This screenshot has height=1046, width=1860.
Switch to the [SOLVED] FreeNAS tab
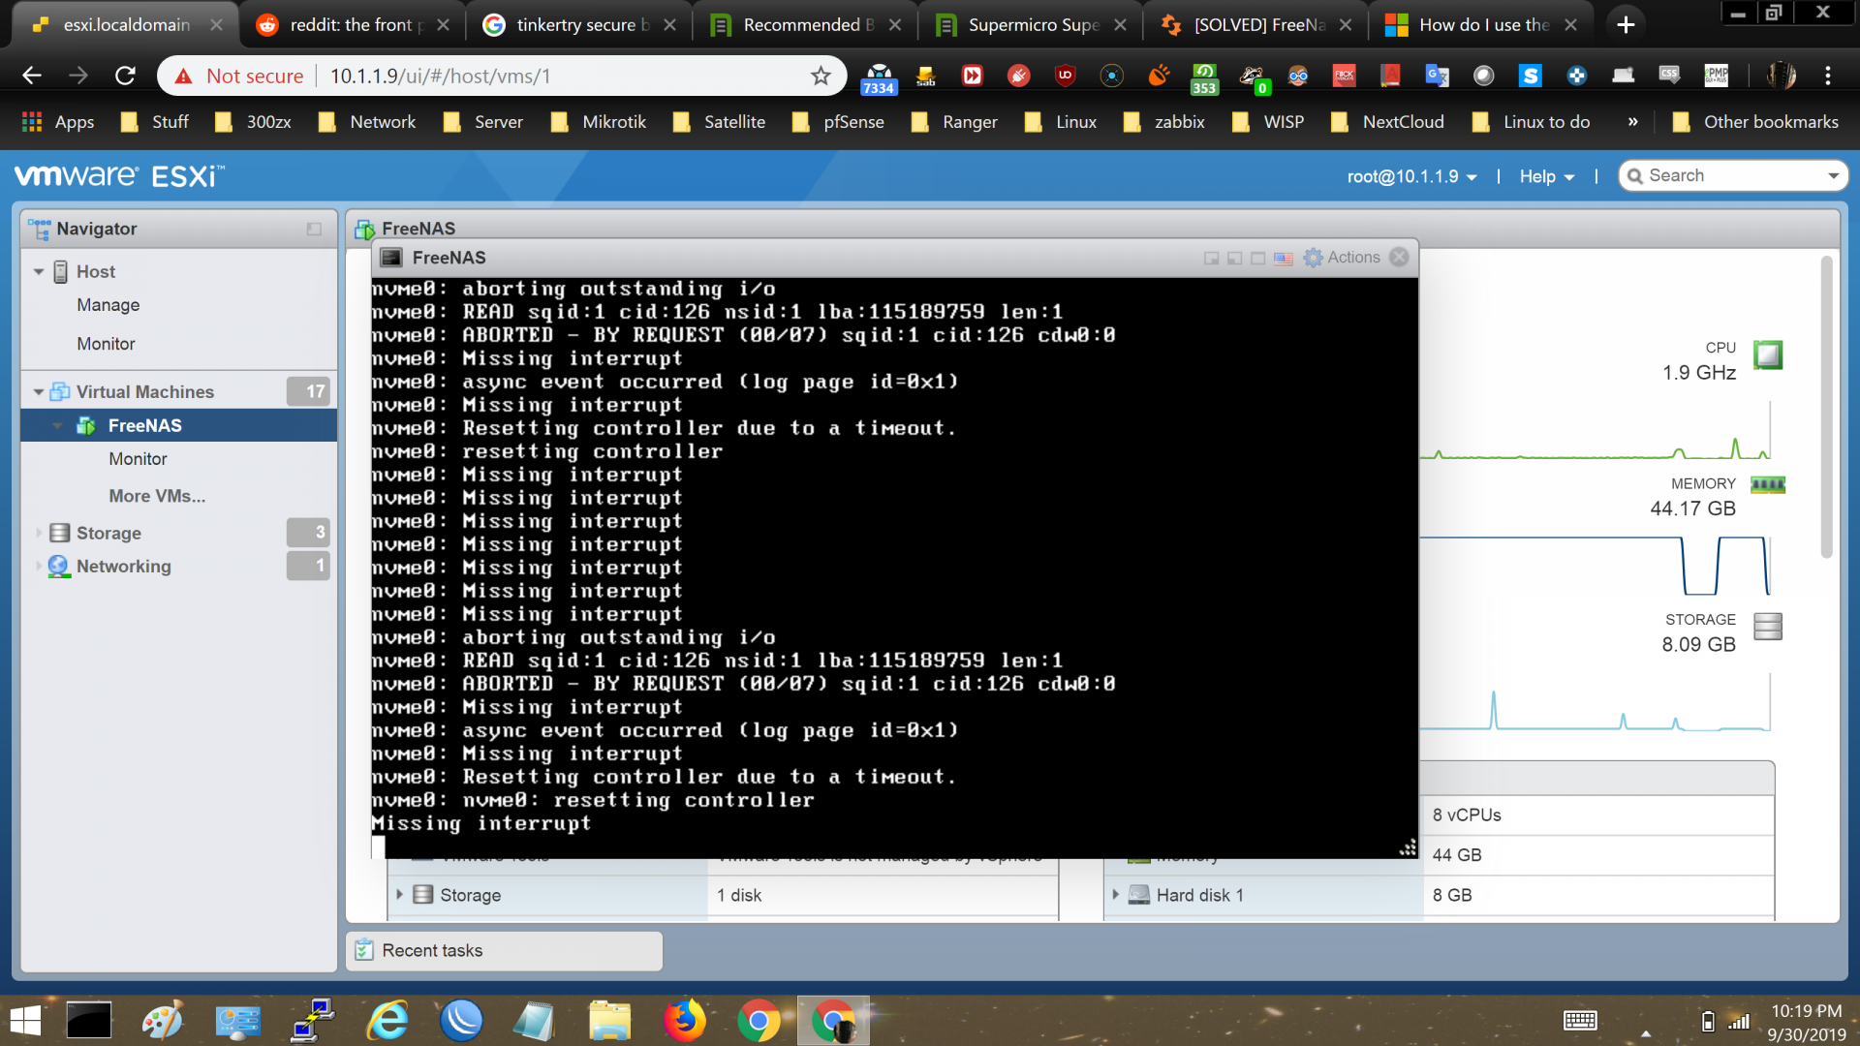click(1257, 25)
